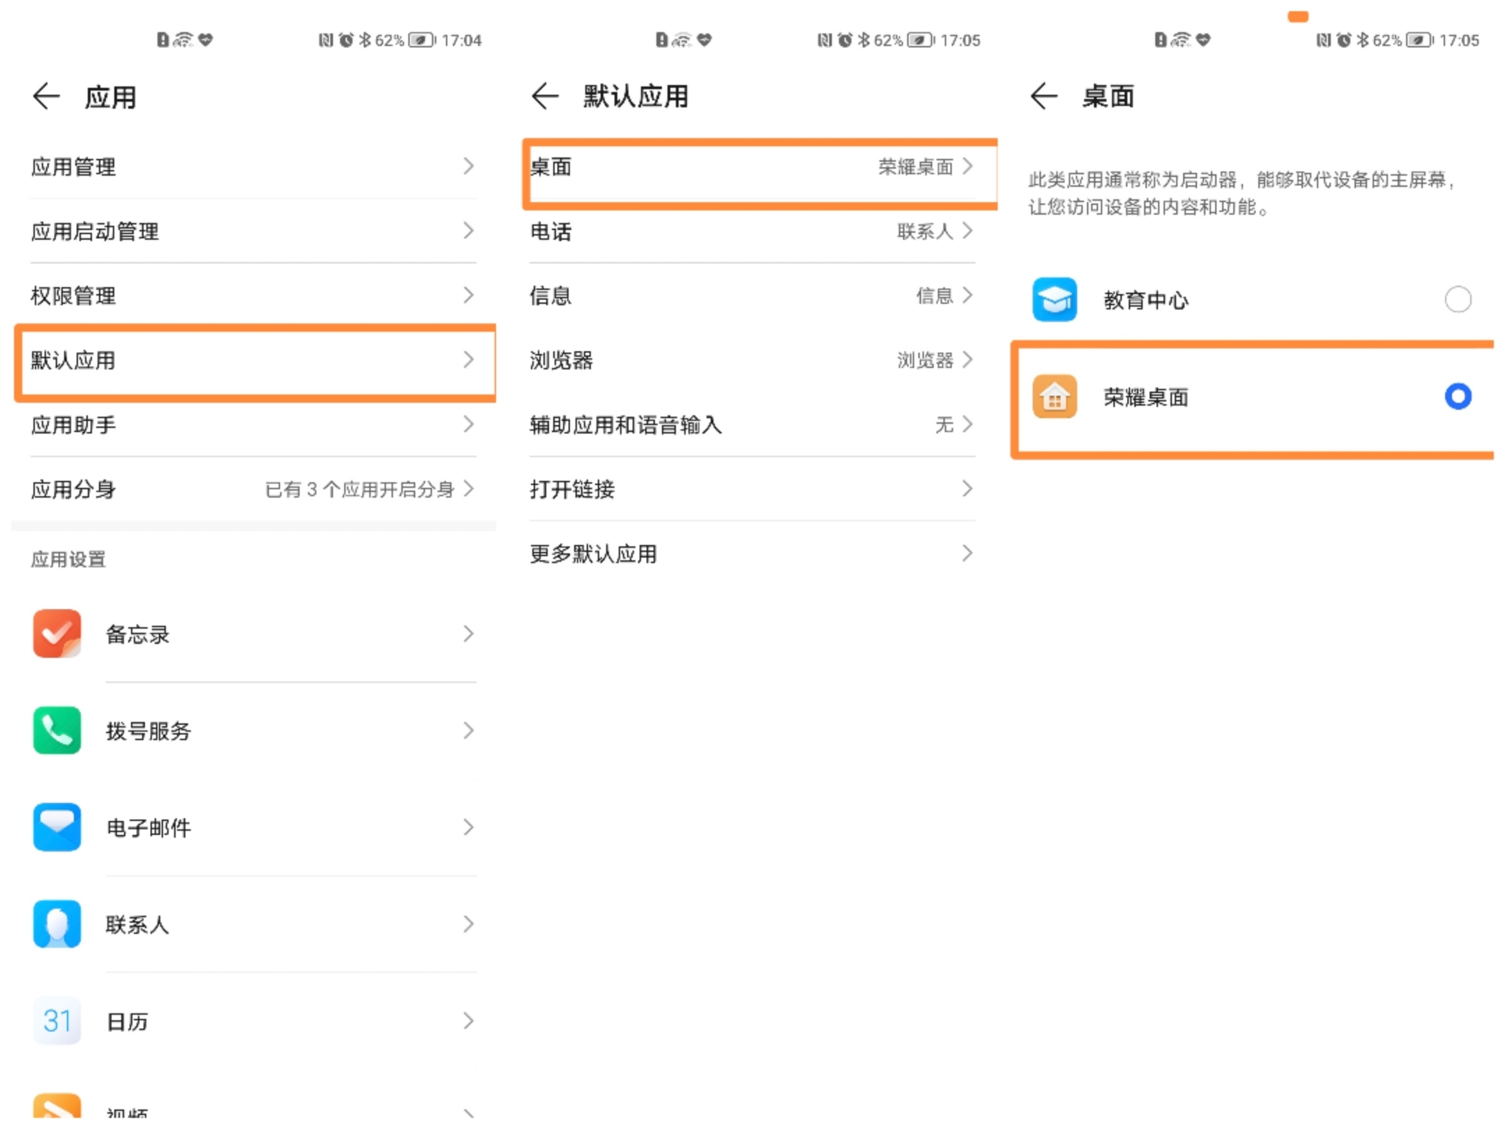Screen dimensions: 1505x1129
Task: Tap 荣耀桌面 value beside 桌面 row
Action: [916, 167]
